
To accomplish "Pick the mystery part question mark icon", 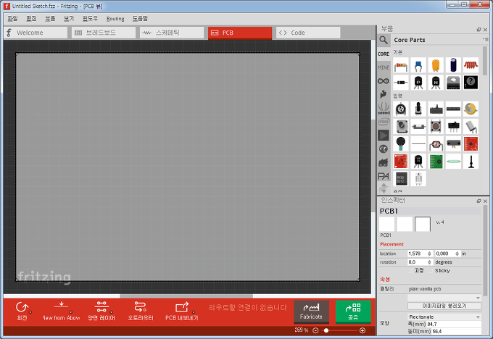I will [x=471, y=83].
